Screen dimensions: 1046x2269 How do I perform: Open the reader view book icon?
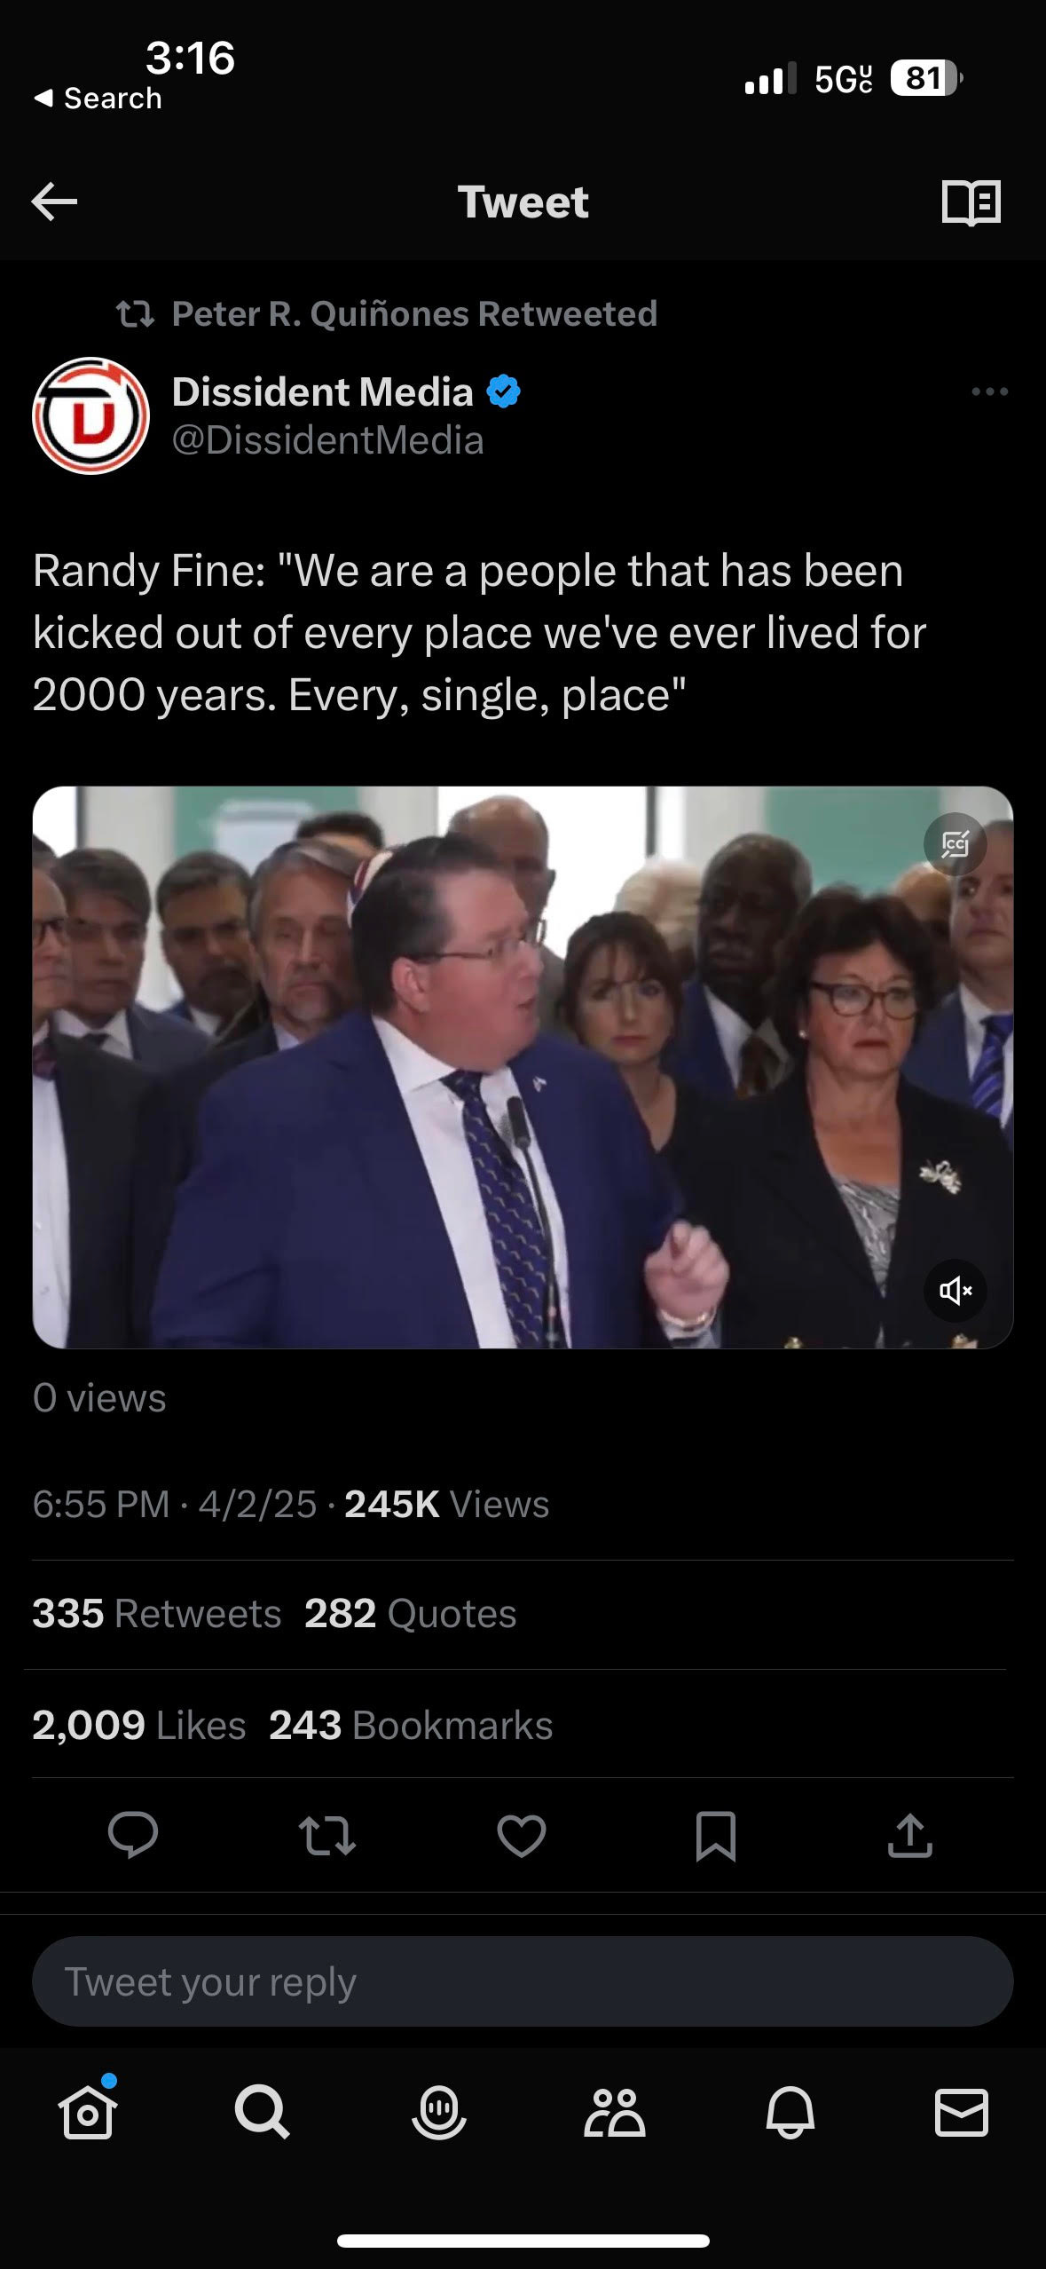click(971, 202)
